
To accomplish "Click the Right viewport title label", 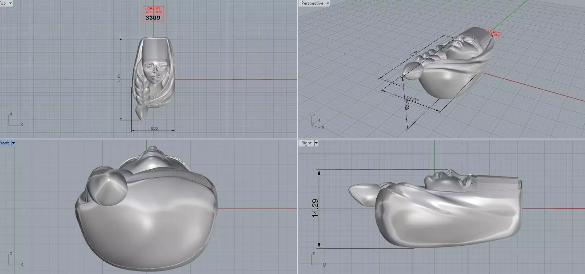I will coord(306,143).
